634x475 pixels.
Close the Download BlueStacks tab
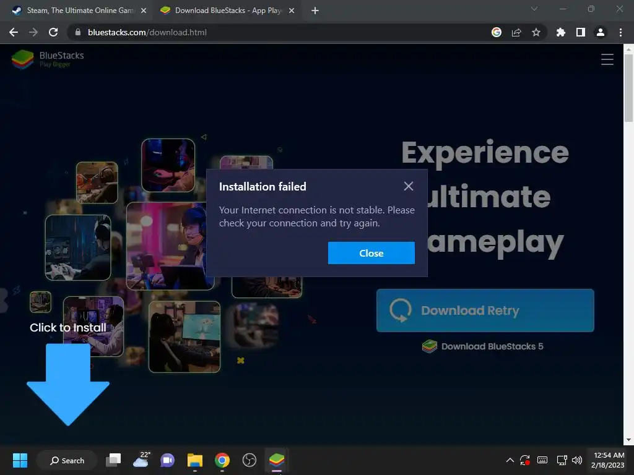[292, 11]
